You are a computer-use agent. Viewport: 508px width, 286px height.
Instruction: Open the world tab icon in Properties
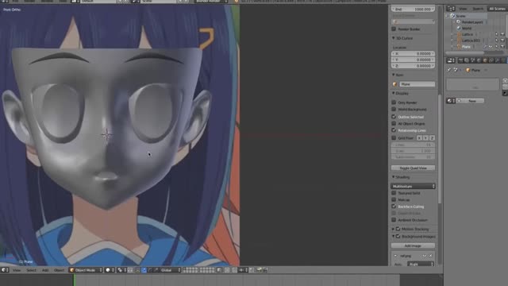pyautogui.click(x=479, y=60)
